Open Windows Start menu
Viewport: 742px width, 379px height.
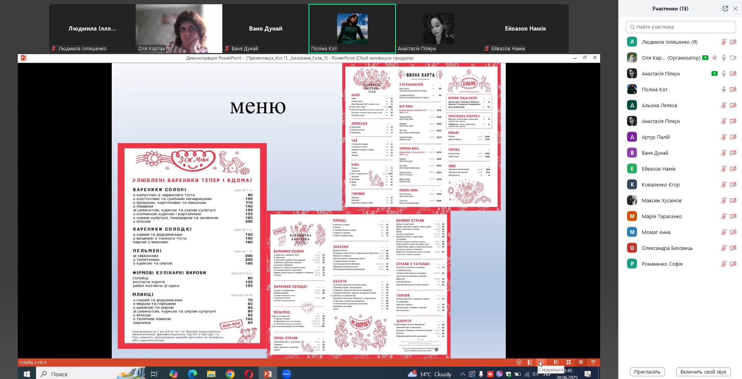27,374
